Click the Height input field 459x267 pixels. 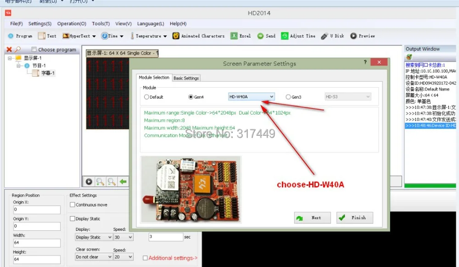click(37, 259)
